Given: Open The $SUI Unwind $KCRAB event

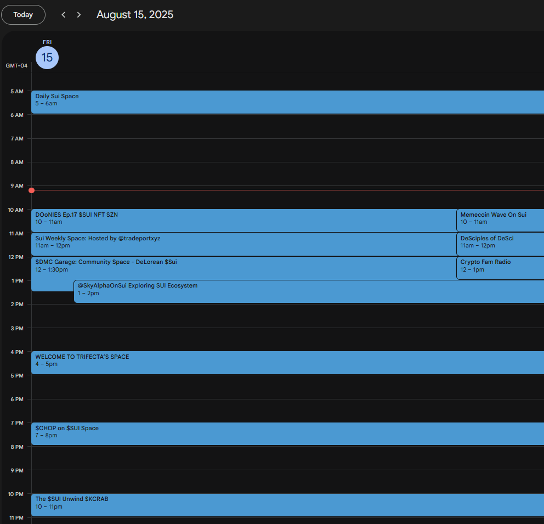Looking at the screenshot, I should click(287, 505).
